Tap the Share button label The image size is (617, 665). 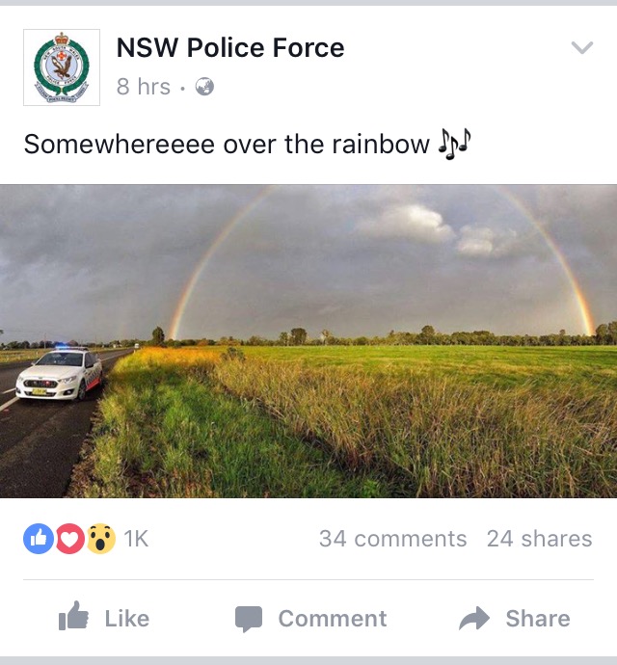point(538,619)
